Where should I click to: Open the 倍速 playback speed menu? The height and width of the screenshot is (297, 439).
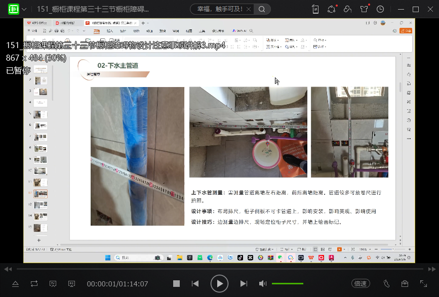360,284
